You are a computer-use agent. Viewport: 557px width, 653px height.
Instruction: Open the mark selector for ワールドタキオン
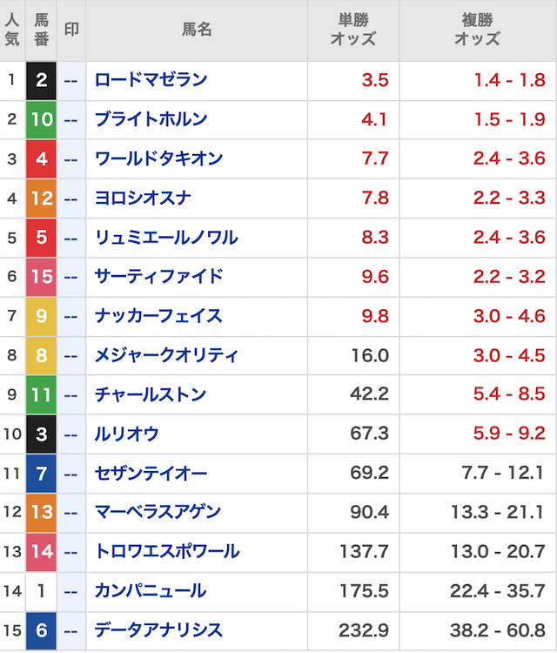[71, 159]
